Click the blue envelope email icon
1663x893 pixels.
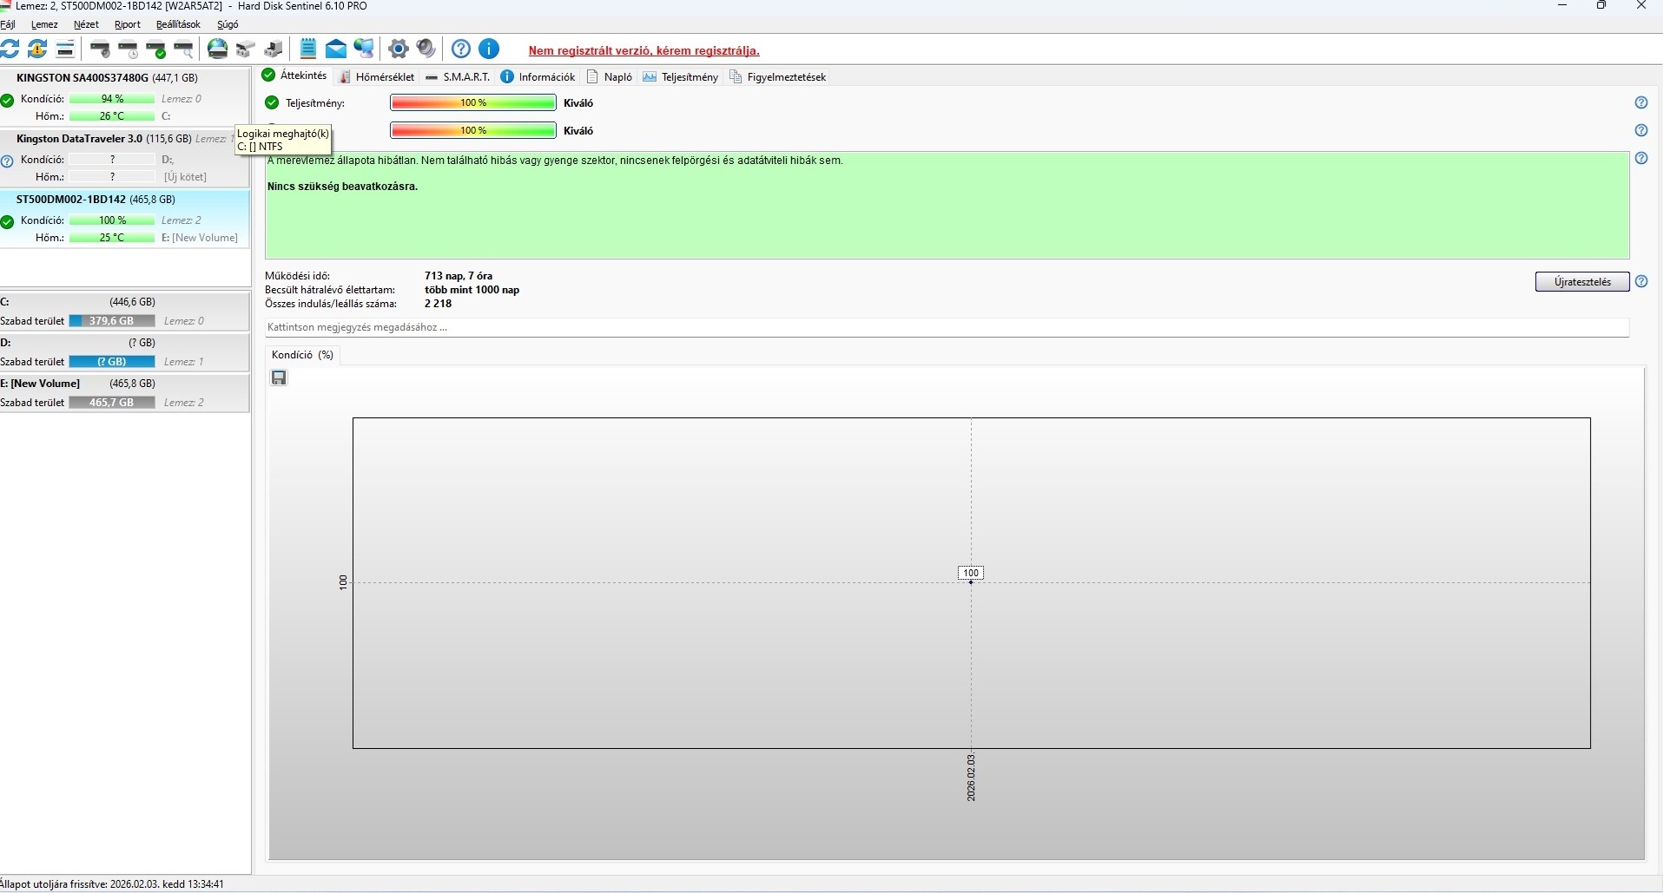(x=336, y=49)
